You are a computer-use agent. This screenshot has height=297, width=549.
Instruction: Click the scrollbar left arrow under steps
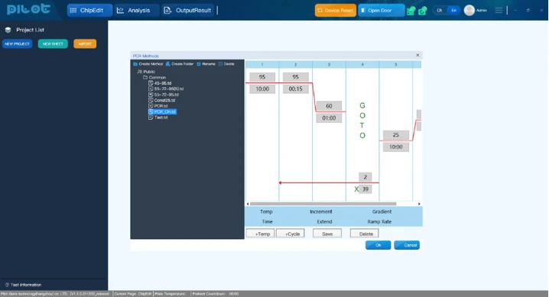coord(248,204)
